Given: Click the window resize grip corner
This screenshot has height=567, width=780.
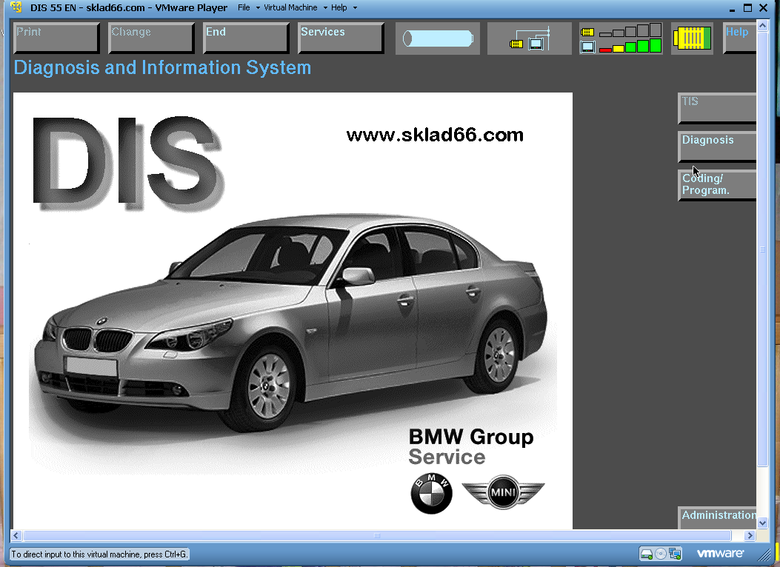Looking at the screenshot, I should [764, 554].
